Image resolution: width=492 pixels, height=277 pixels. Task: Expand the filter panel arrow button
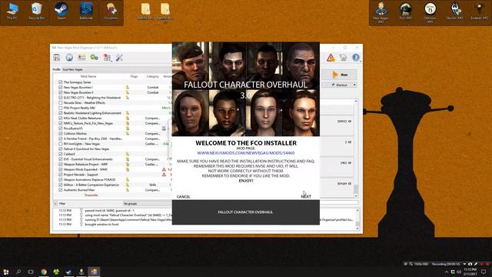pos(55,203)
